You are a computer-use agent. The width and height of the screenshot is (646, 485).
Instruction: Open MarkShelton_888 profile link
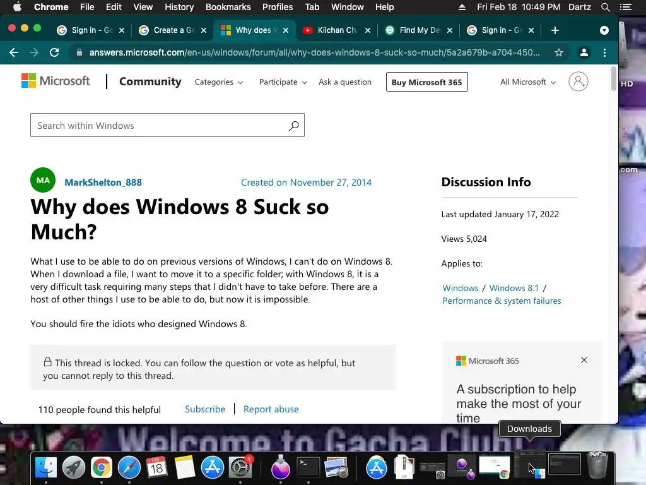(103, 183)
